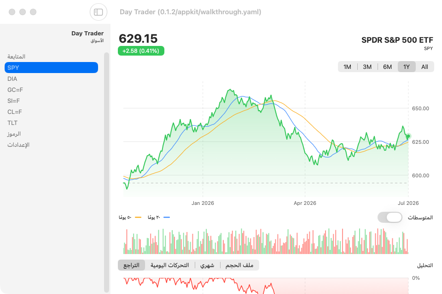442x294 pixels.
Task: Click the التحليل analysis heading
Action: click(425, 266)
